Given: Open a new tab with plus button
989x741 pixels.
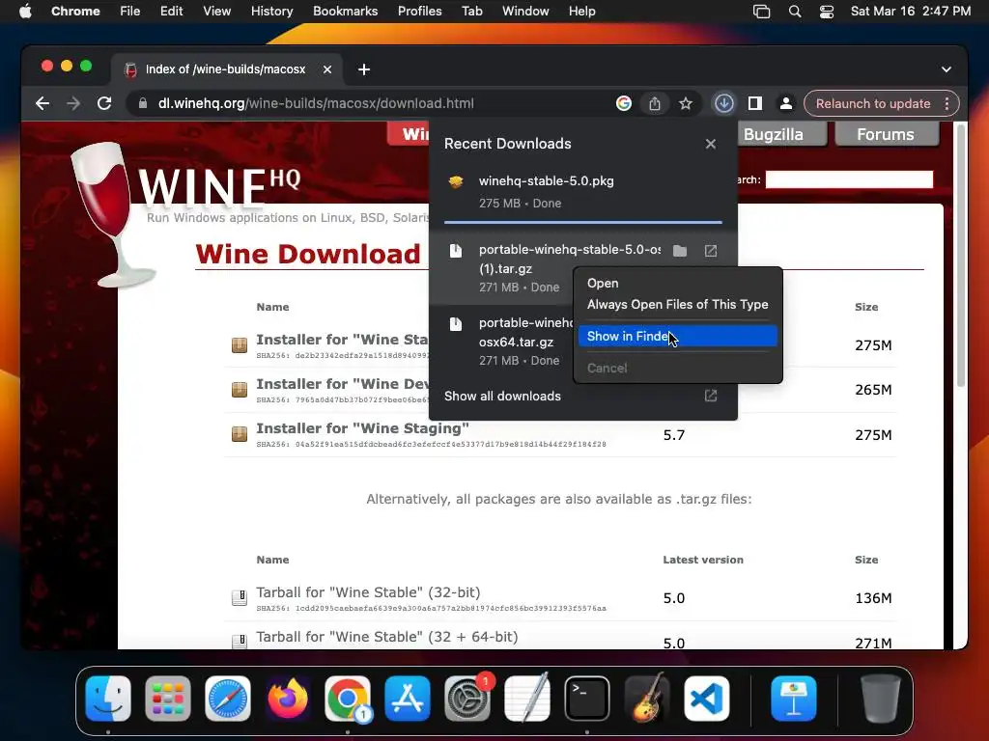Looking at the screenshot, I should [364, 69].
